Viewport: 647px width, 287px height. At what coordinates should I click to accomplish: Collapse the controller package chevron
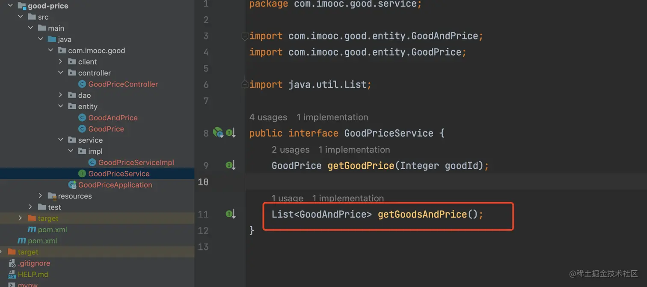click(x=61, y=73)
